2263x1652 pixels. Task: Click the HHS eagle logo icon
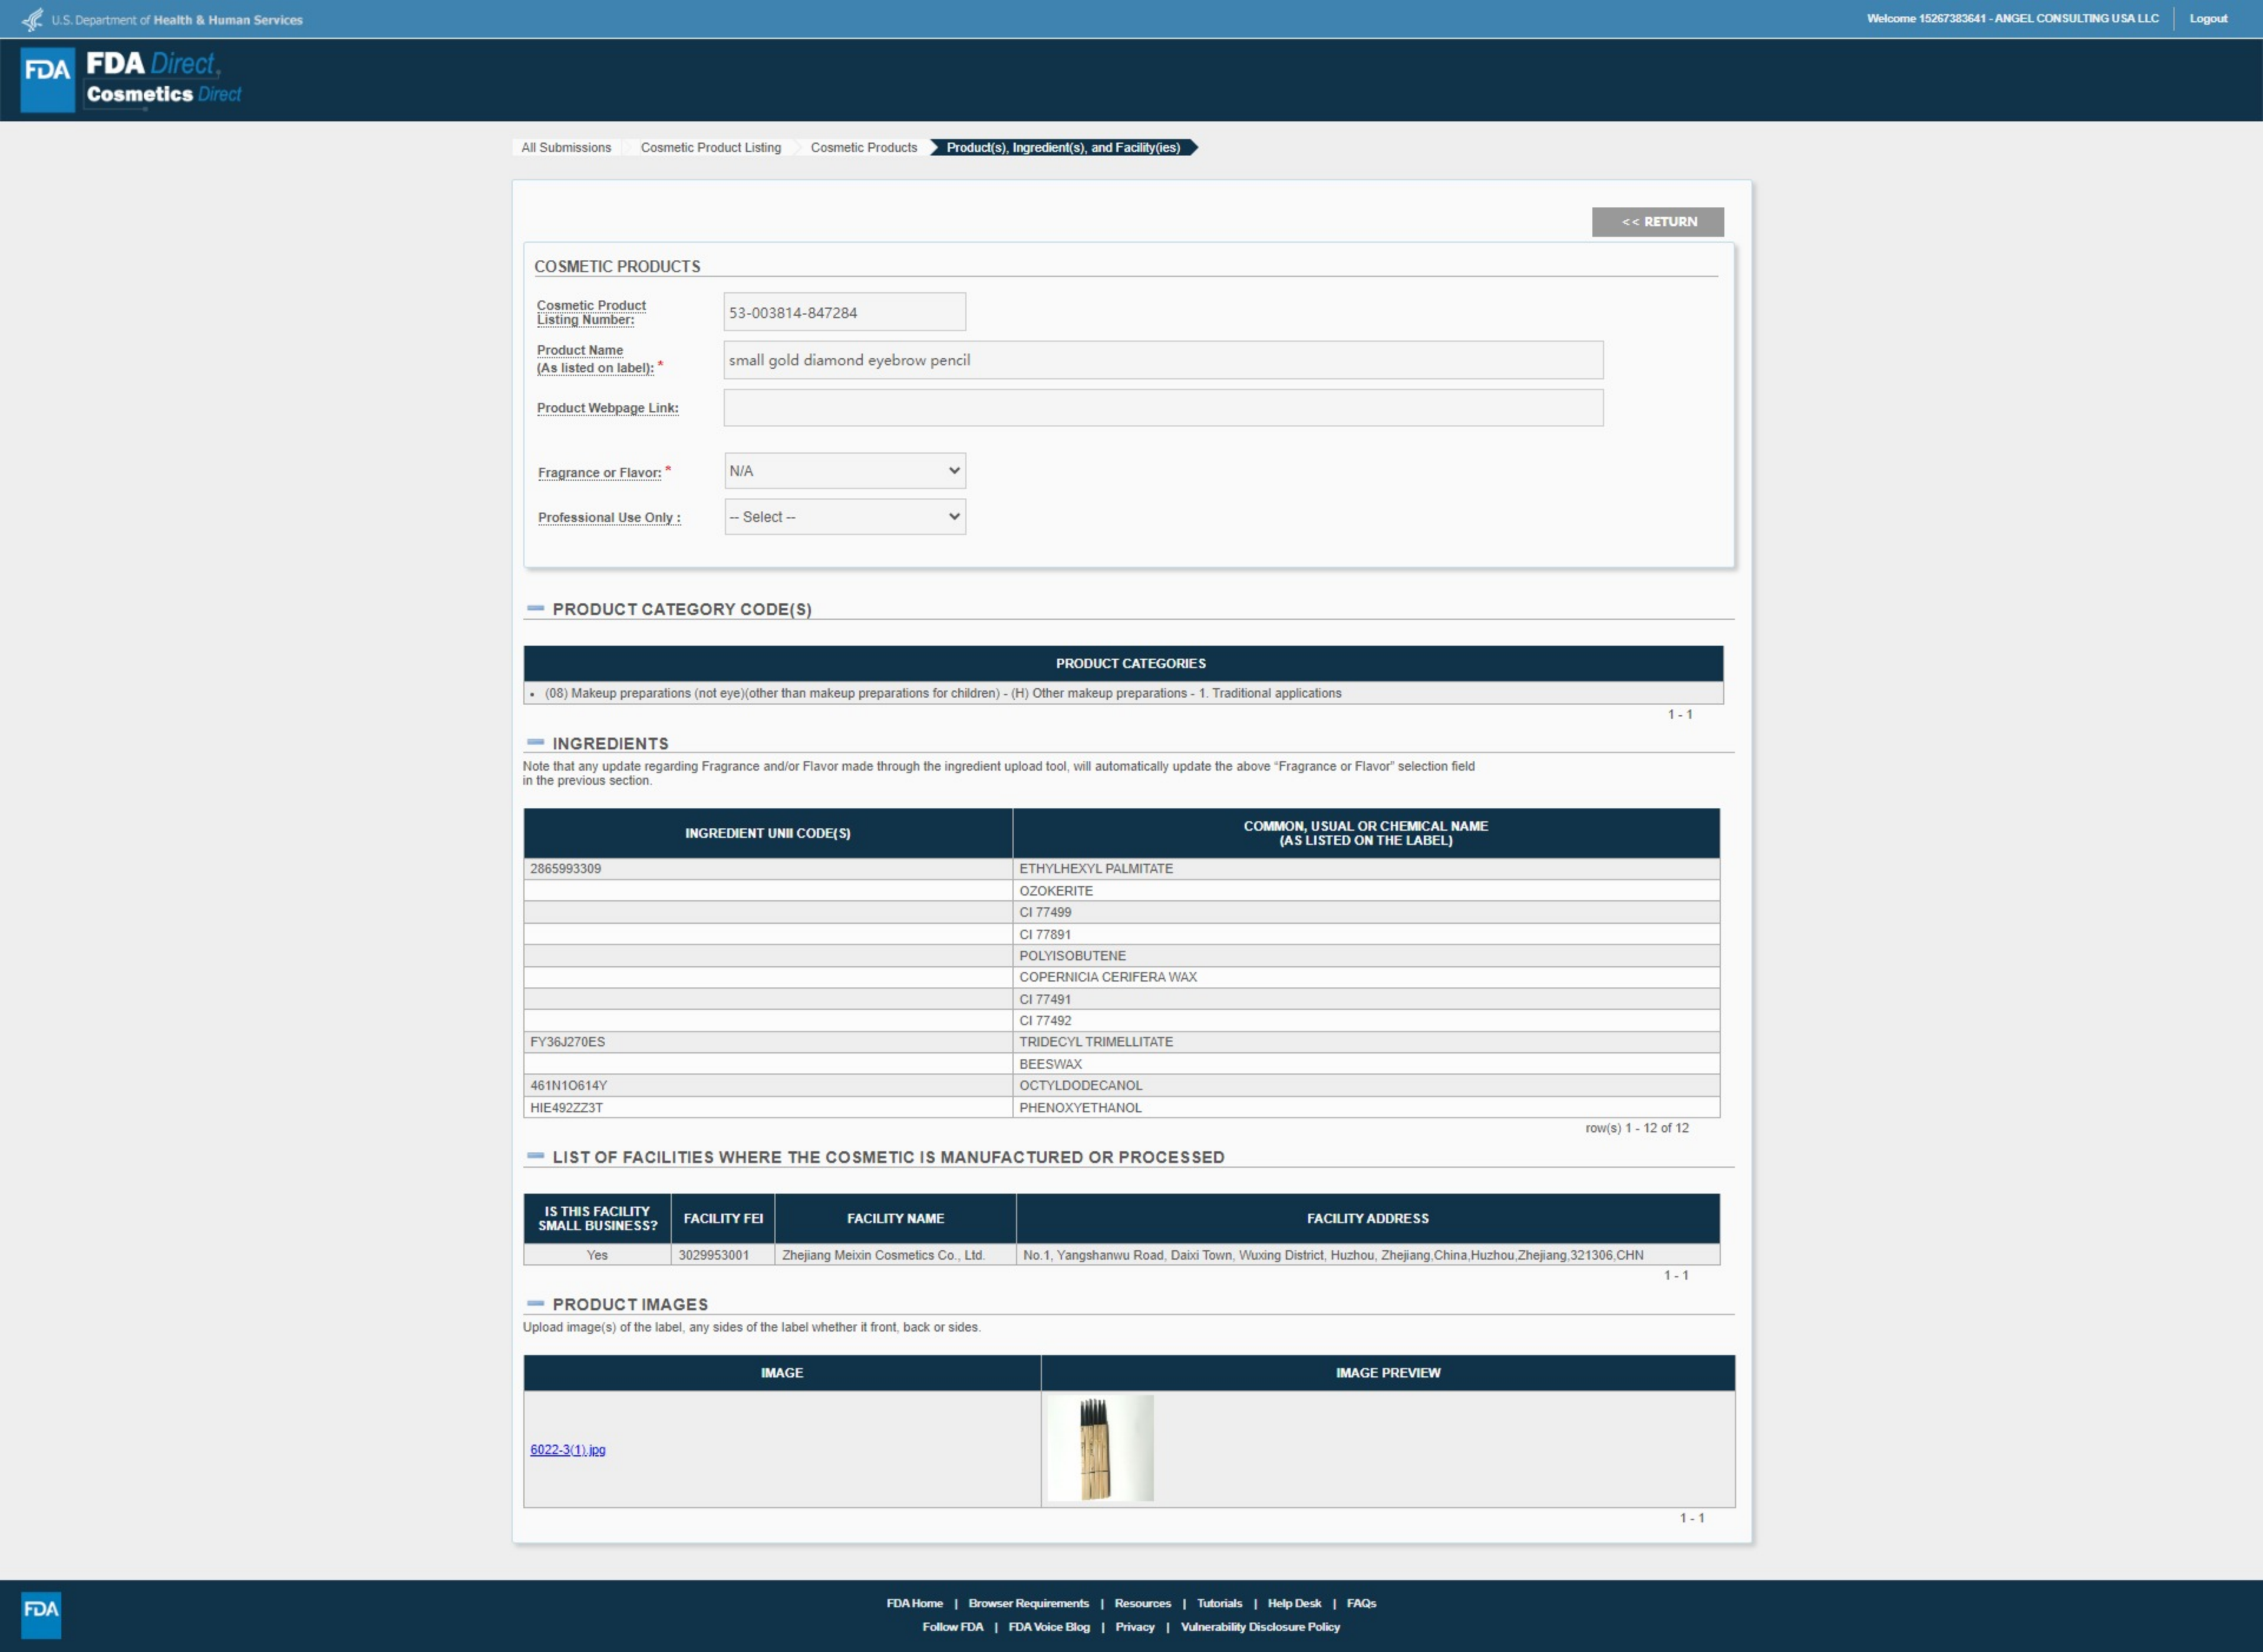32,19
